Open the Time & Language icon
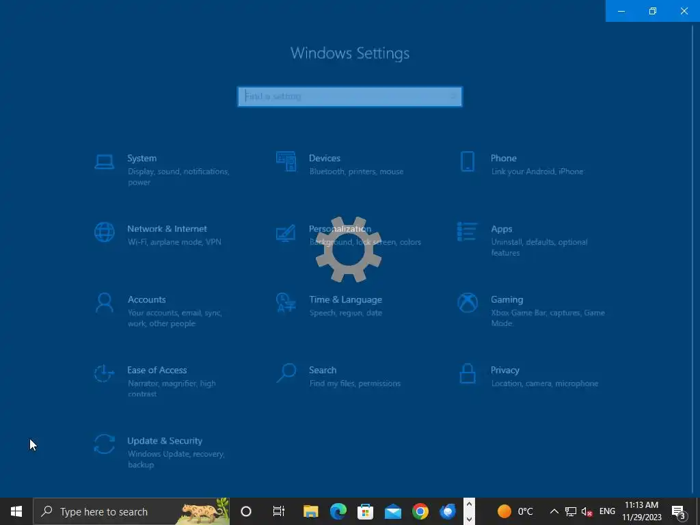The image size is (700, 525). click(286, 303)
